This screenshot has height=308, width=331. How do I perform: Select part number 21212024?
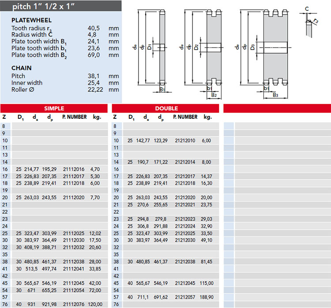[x=185, y=226]
